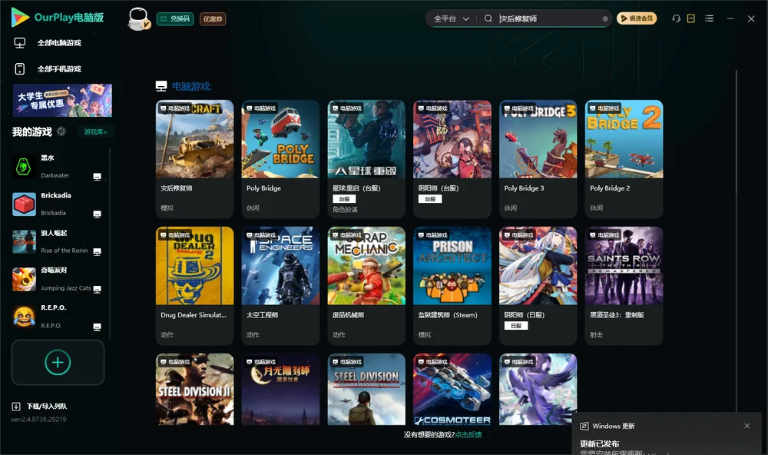Open the 阴阳师 (台服) game card
Viewport: 768px width, 455px height.
click(452, 159)
